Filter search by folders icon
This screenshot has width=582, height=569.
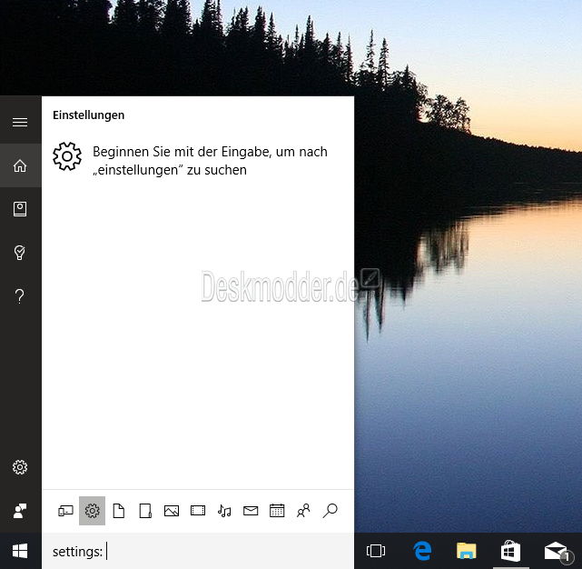(145, 511)
